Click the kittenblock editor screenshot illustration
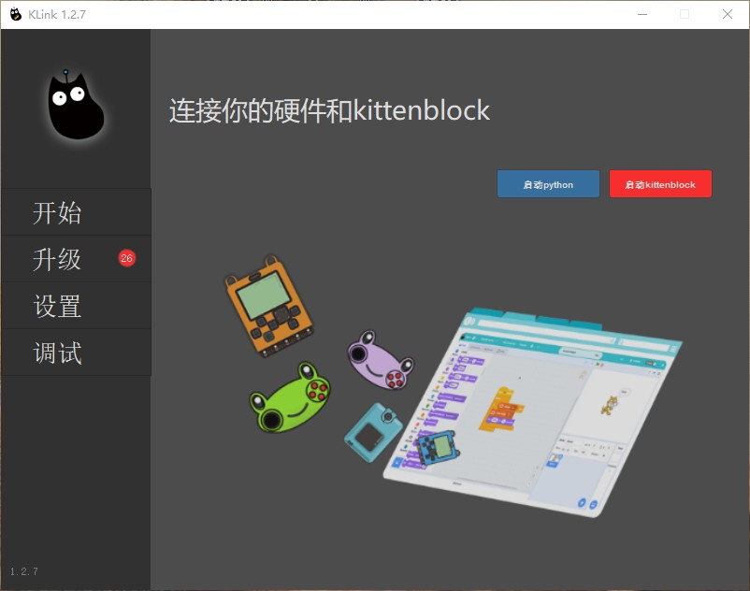This screenshot has width=750, height=591. click(x=533, y=413)
